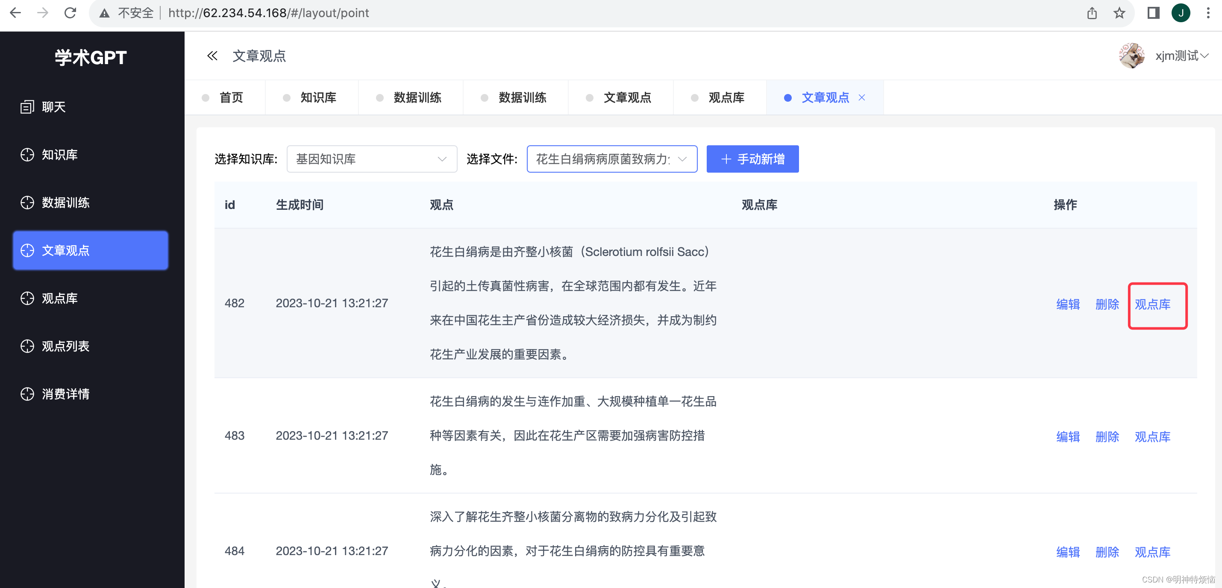Click 删除 link for row 483
Viewport: 1222px width, 588px height.
pos(1107,437)
